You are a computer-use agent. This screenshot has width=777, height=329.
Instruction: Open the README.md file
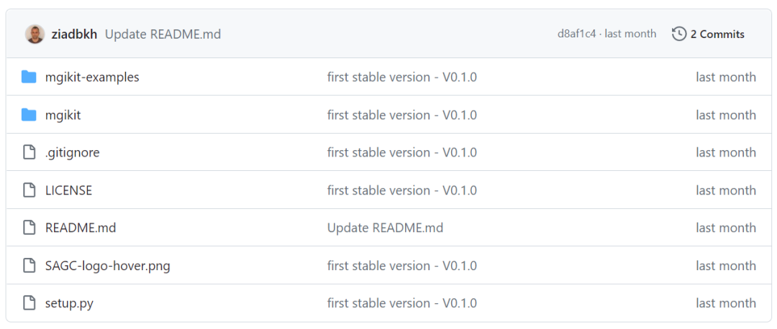point(80,228)
